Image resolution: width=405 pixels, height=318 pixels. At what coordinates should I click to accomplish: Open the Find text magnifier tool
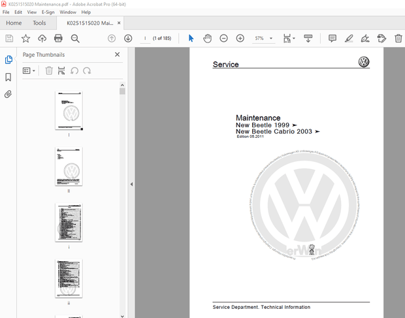click(x=75, y=39)
